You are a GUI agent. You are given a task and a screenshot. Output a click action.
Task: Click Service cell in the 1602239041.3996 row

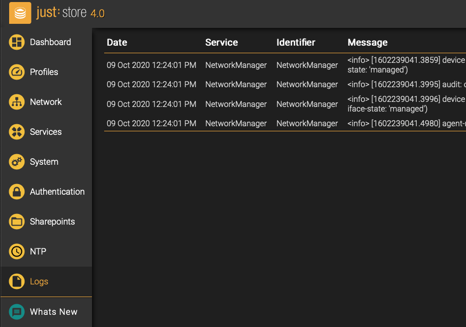236,104
